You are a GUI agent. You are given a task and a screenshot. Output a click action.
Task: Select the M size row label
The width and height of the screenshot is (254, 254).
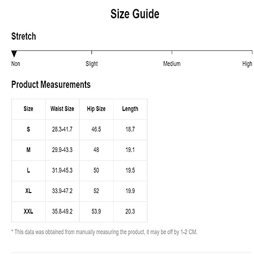pos(28,150)
